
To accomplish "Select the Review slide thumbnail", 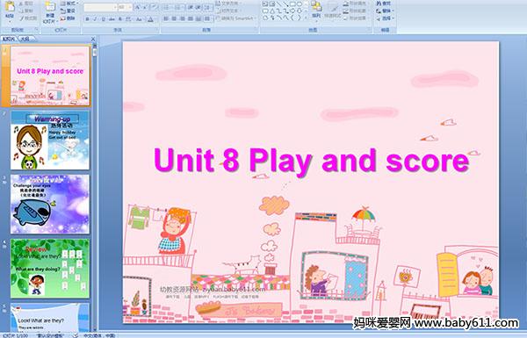I will point(50,269).
